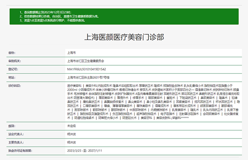Select the 省份 label

tap(12, 53)
